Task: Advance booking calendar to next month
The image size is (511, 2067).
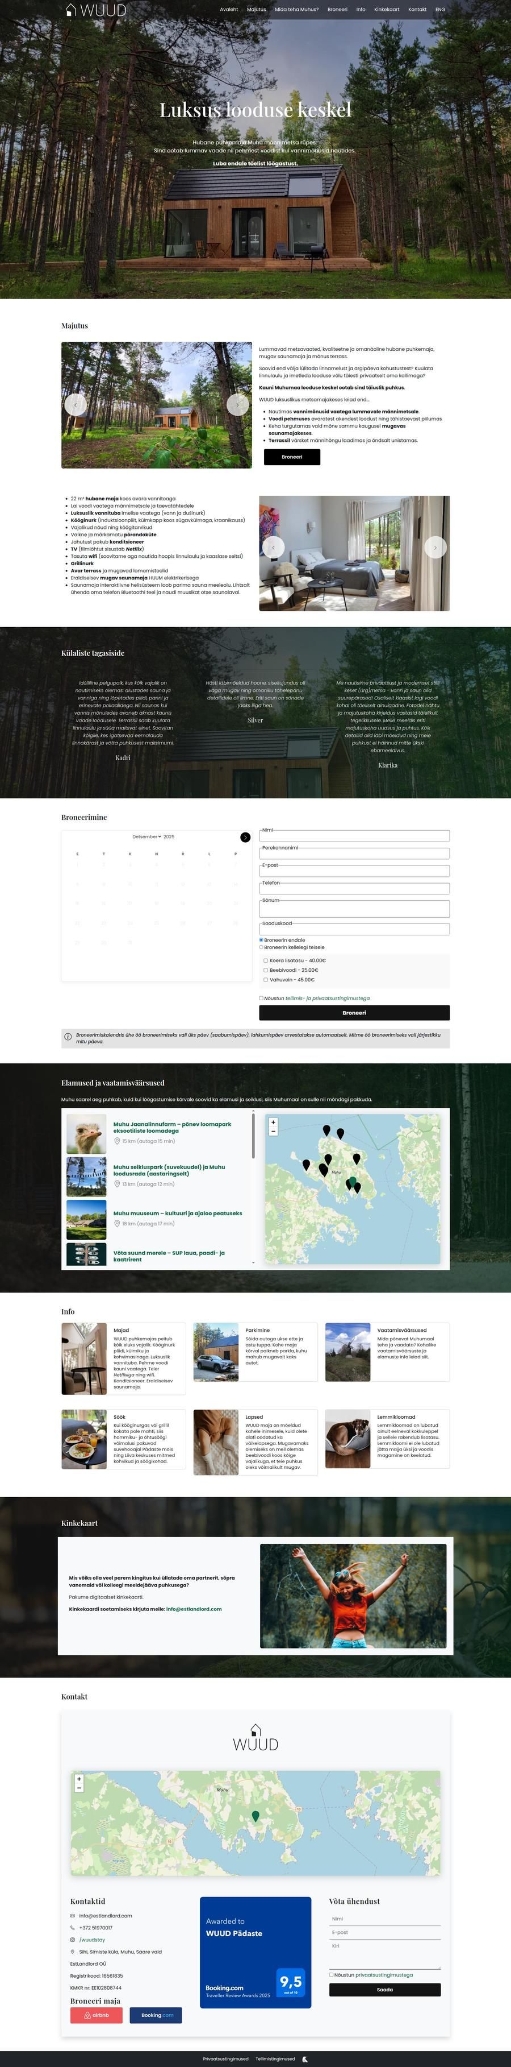Action: pyautogui.click(x=245, y=837)
